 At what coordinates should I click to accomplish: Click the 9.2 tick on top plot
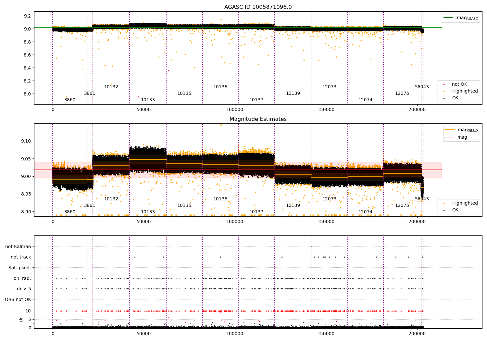click(27, 16)
